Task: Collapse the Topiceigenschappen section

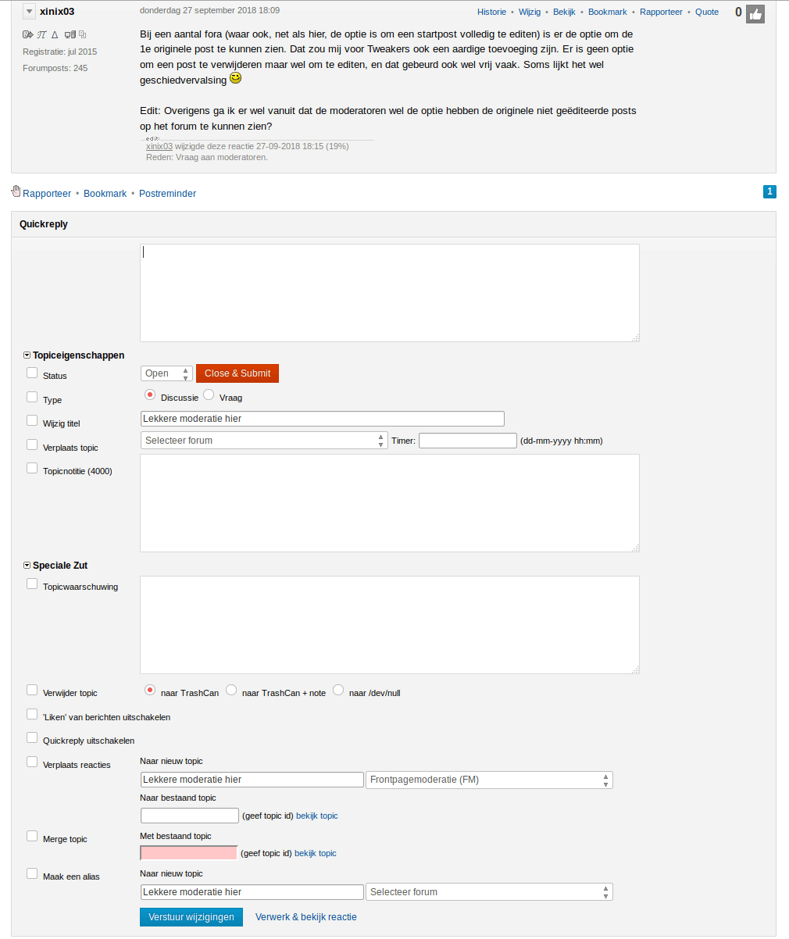Action: 27,355
